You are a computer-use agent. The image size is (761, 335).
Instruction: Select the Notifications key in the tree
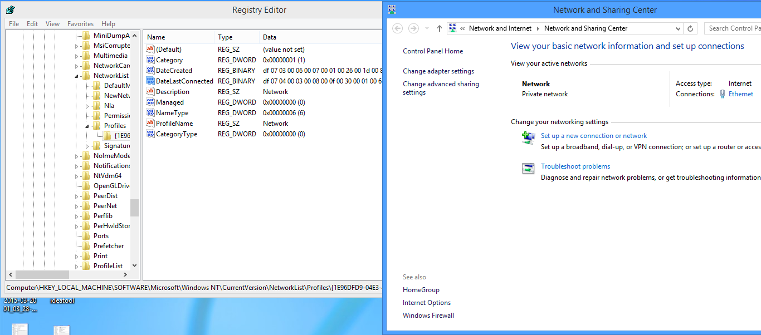coord(112,166)
